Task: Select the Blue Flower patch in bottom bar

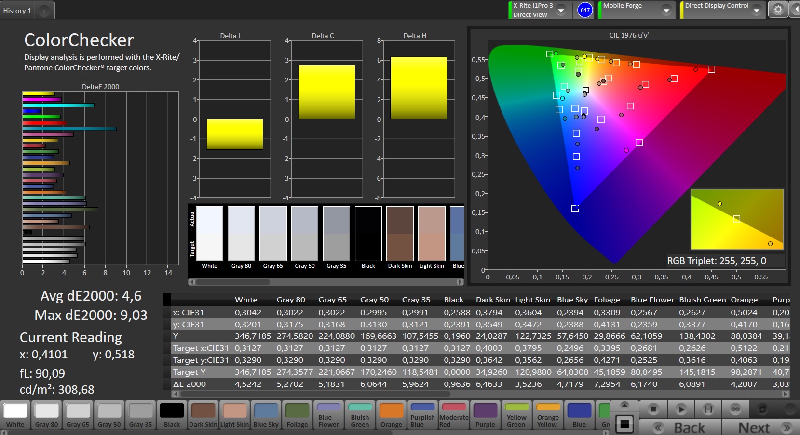Action: click(328, 415)
